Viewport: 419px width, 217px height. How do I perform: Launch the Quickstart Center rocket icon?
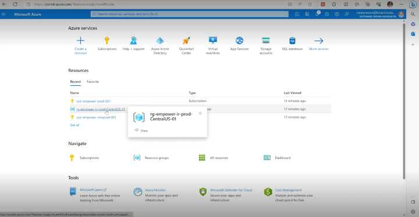click(x=186, y=41)
